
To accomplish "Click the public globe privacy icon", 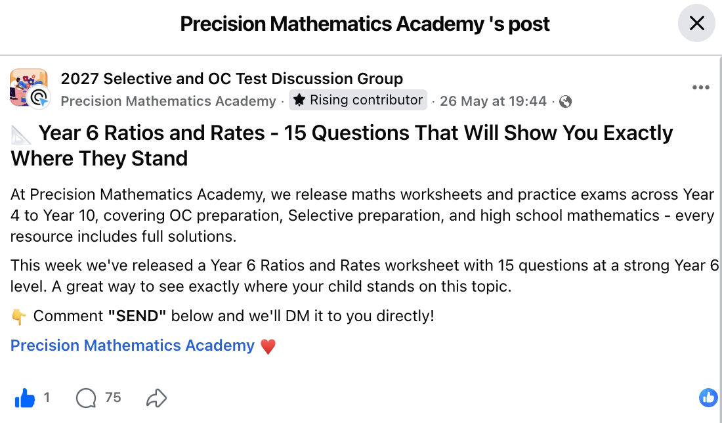I will (565, 101).
